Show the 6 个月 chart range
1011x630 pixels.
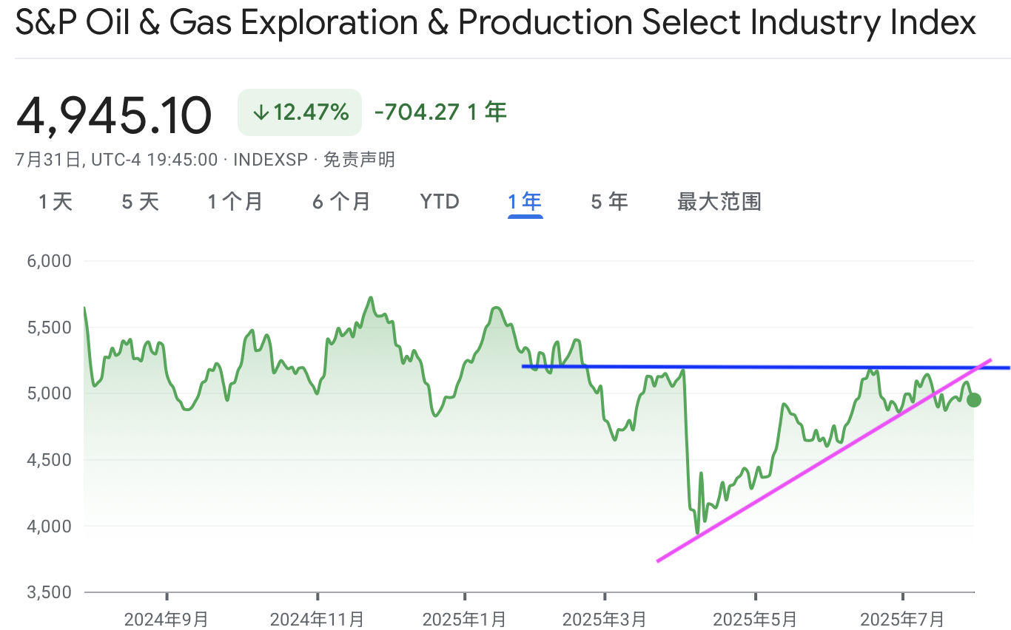pyautogui.click(x=341, y=201)
